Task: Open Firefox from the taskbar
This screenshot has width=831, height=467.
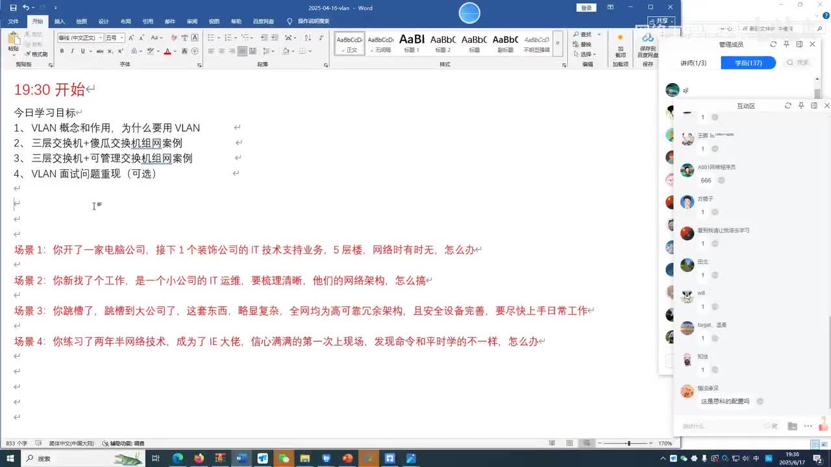Action: (x=199, y=458)
